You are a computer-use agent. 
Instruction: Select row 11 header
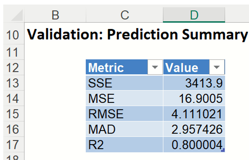[12, 52]
